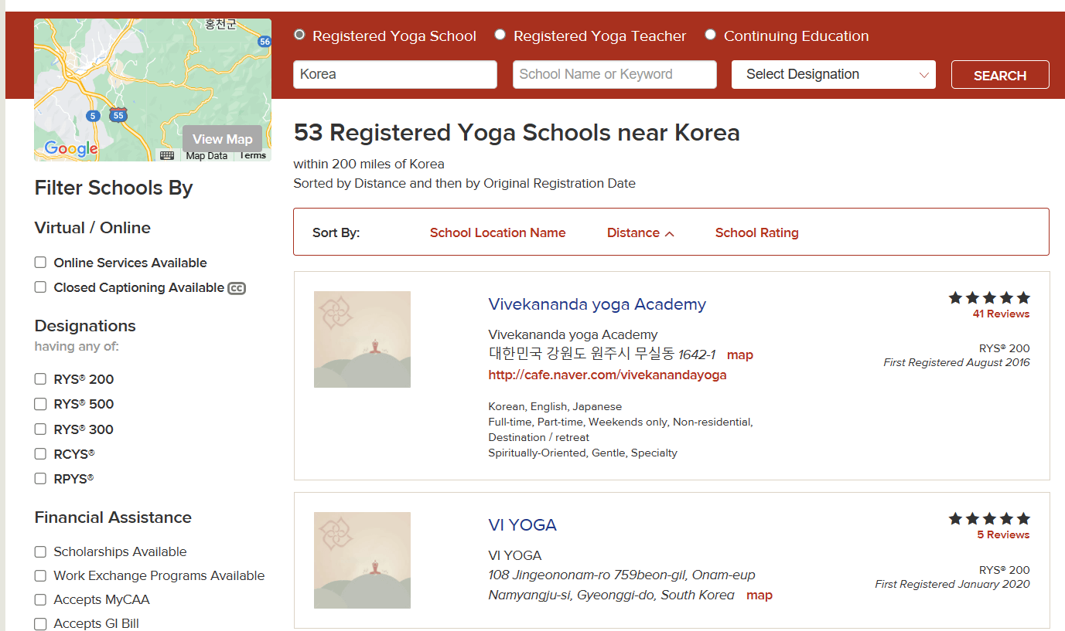Sort results by School Rating
The width and height of the screenshot is (1065, 631).
757,232
